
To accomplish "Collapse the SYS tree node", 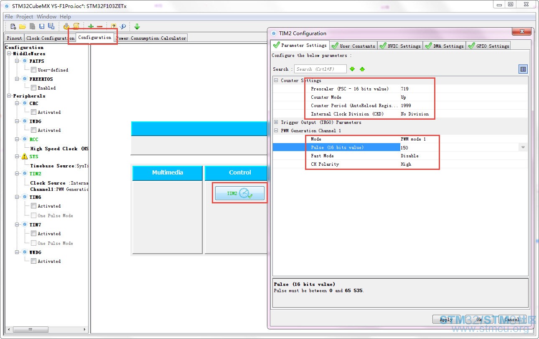I will coord(18,157).
